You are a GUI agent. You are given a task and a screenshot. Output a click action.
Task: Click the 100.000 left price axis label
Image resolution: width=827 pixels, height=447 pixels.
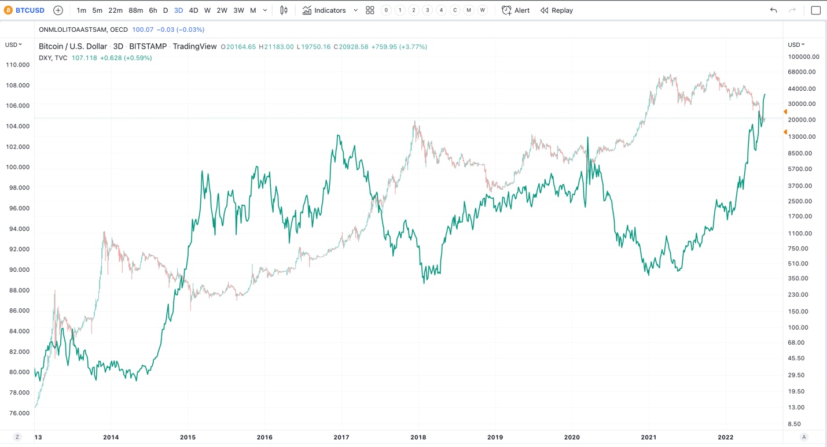[x=19, y=167]
